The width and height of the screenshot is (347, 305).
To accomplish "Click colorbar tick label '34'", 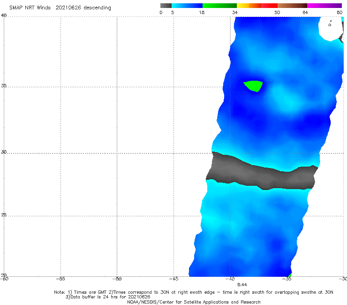I will (x=235, y=12).
